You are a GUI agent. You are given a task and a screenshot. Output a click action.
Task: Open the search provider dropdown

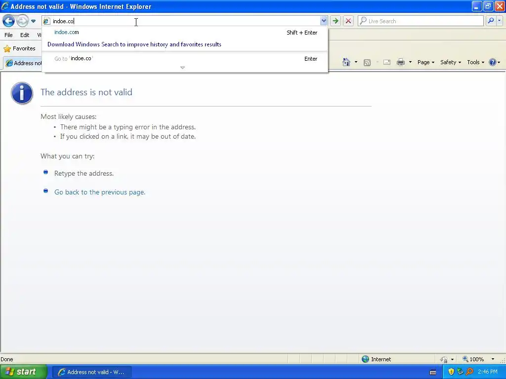(x=499, y=21)
